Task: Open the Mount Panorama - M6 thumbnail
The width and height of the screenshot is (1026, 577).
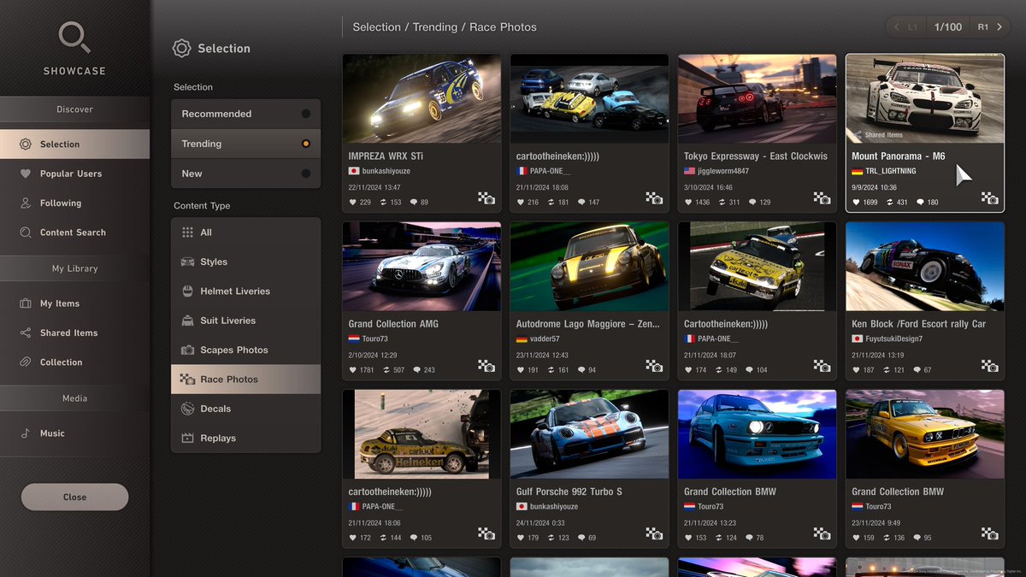Action: click(x=925, y=99)
